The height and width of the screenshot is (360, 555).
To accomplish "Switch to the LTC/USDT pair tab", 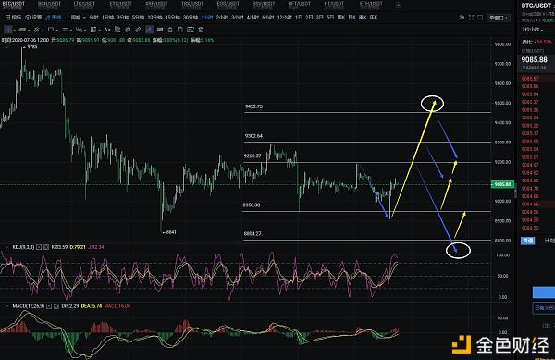I will coord(84,5).
